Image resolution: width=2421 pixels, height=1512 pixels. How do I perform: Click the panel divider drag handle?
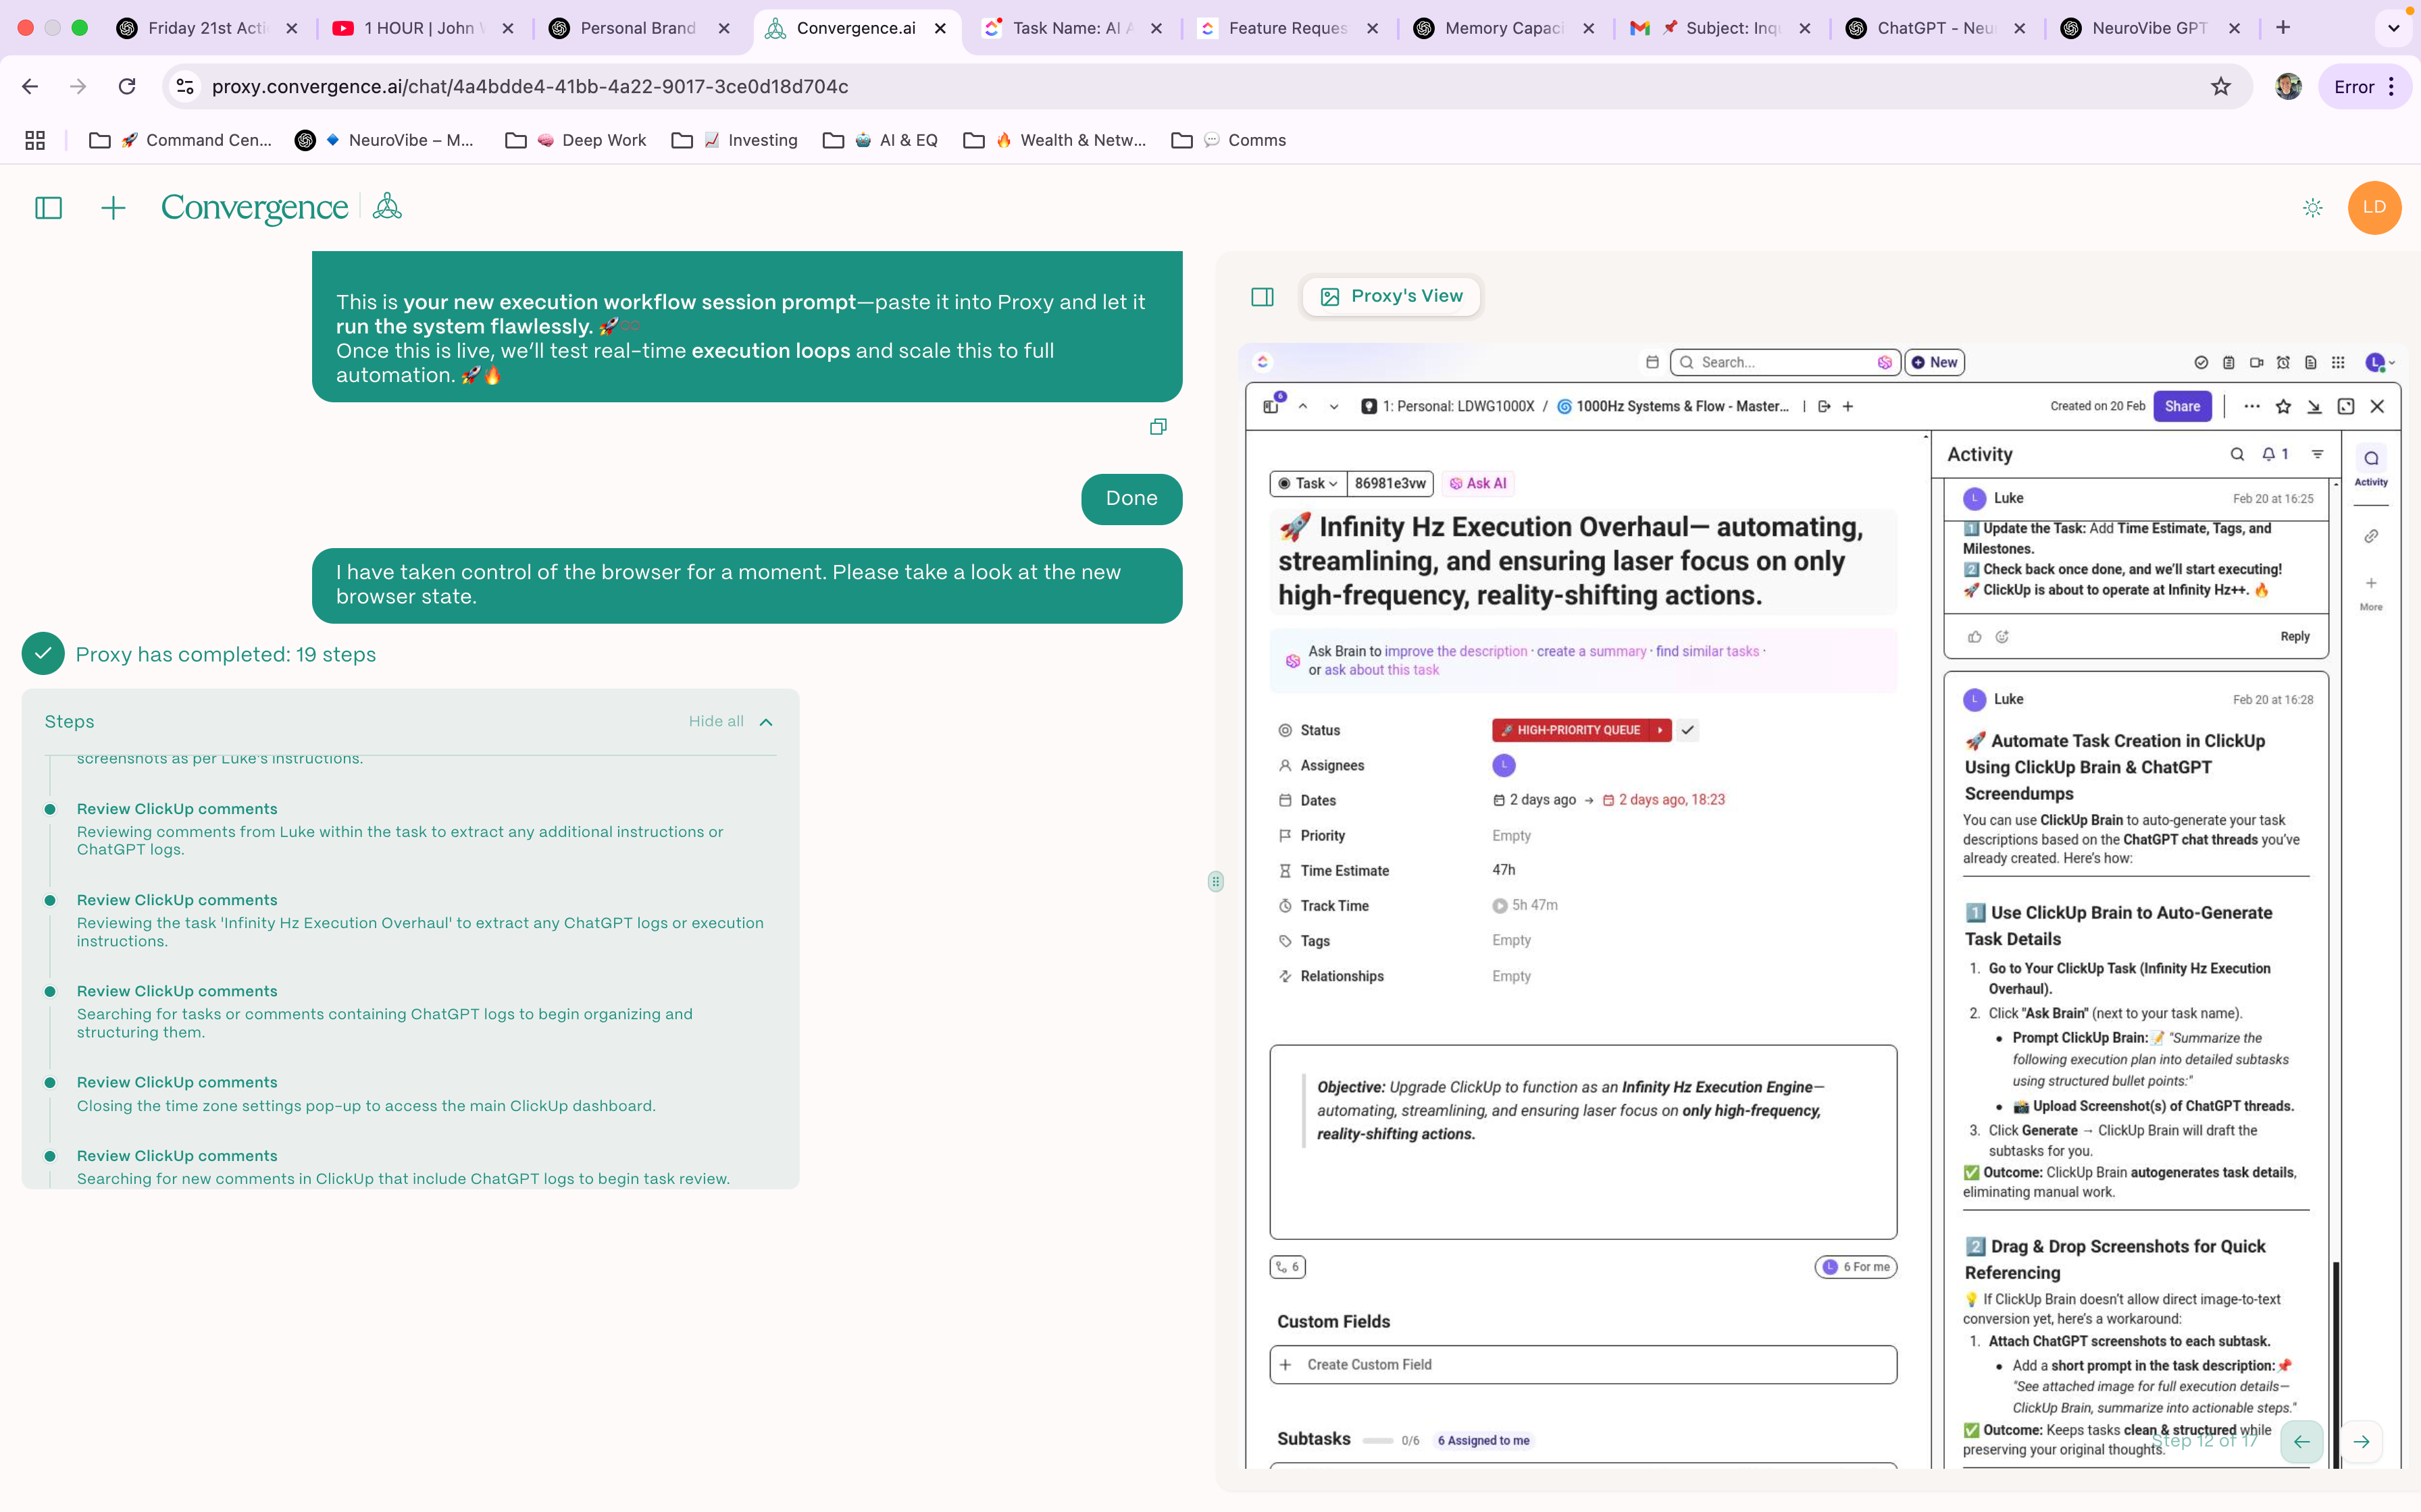[x=1215, y=881]
